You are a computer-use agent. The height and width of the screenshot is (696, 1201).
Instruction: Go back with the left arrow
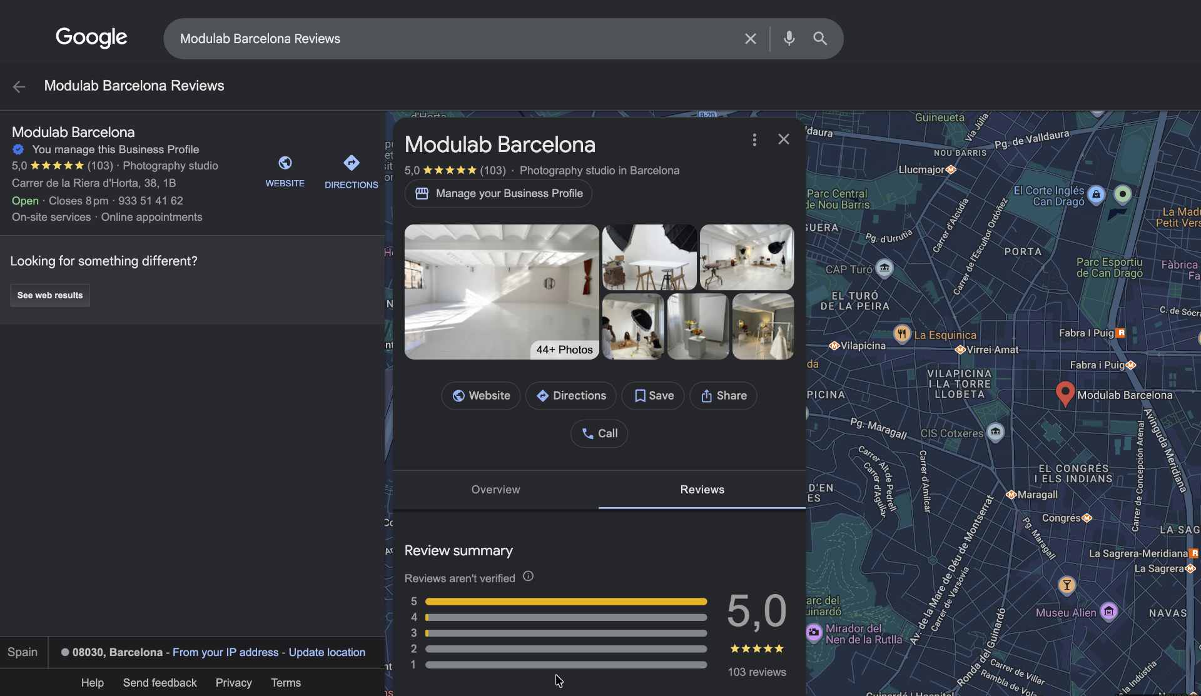coord(19,86)
